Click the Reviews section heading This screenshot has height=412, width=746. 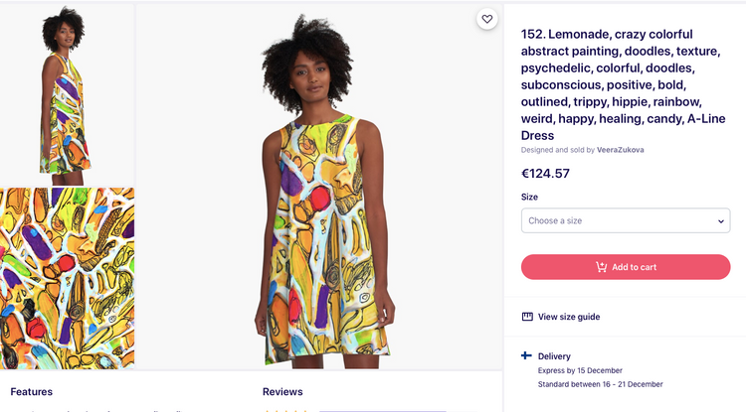282,391
